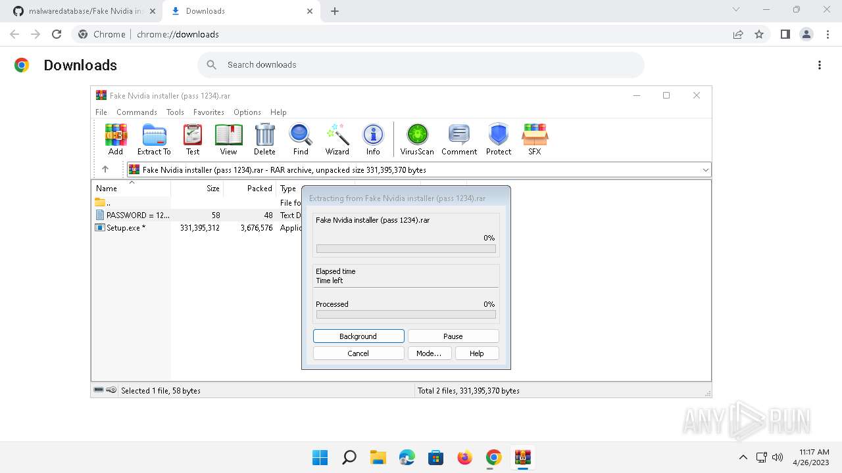Open Microsoft Store from taskbar
The height and width of the screenshot is (473, 842).
[x=436, y=457]
